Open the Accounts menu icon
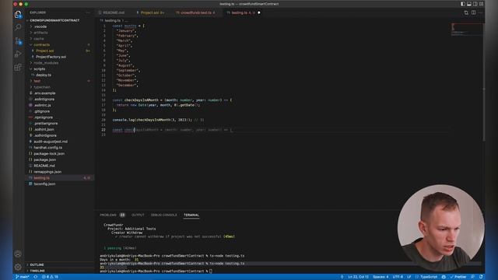The width and height of the screenshot is (498, 280). [x=18, y=254]
